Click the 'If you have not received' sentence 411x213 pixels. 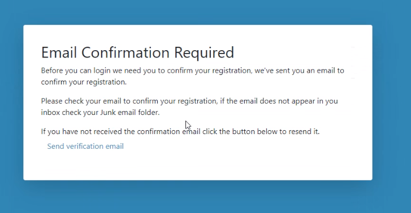(81, 131)
